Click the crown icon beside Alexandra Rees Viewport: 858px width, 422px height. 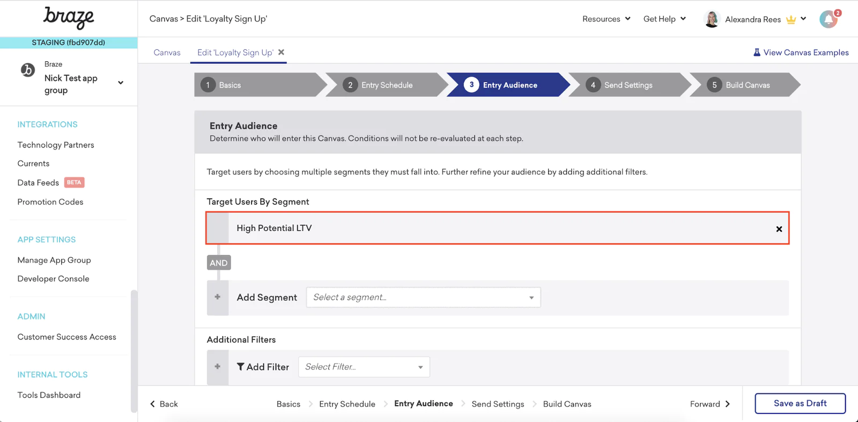(x=791, y=19)
